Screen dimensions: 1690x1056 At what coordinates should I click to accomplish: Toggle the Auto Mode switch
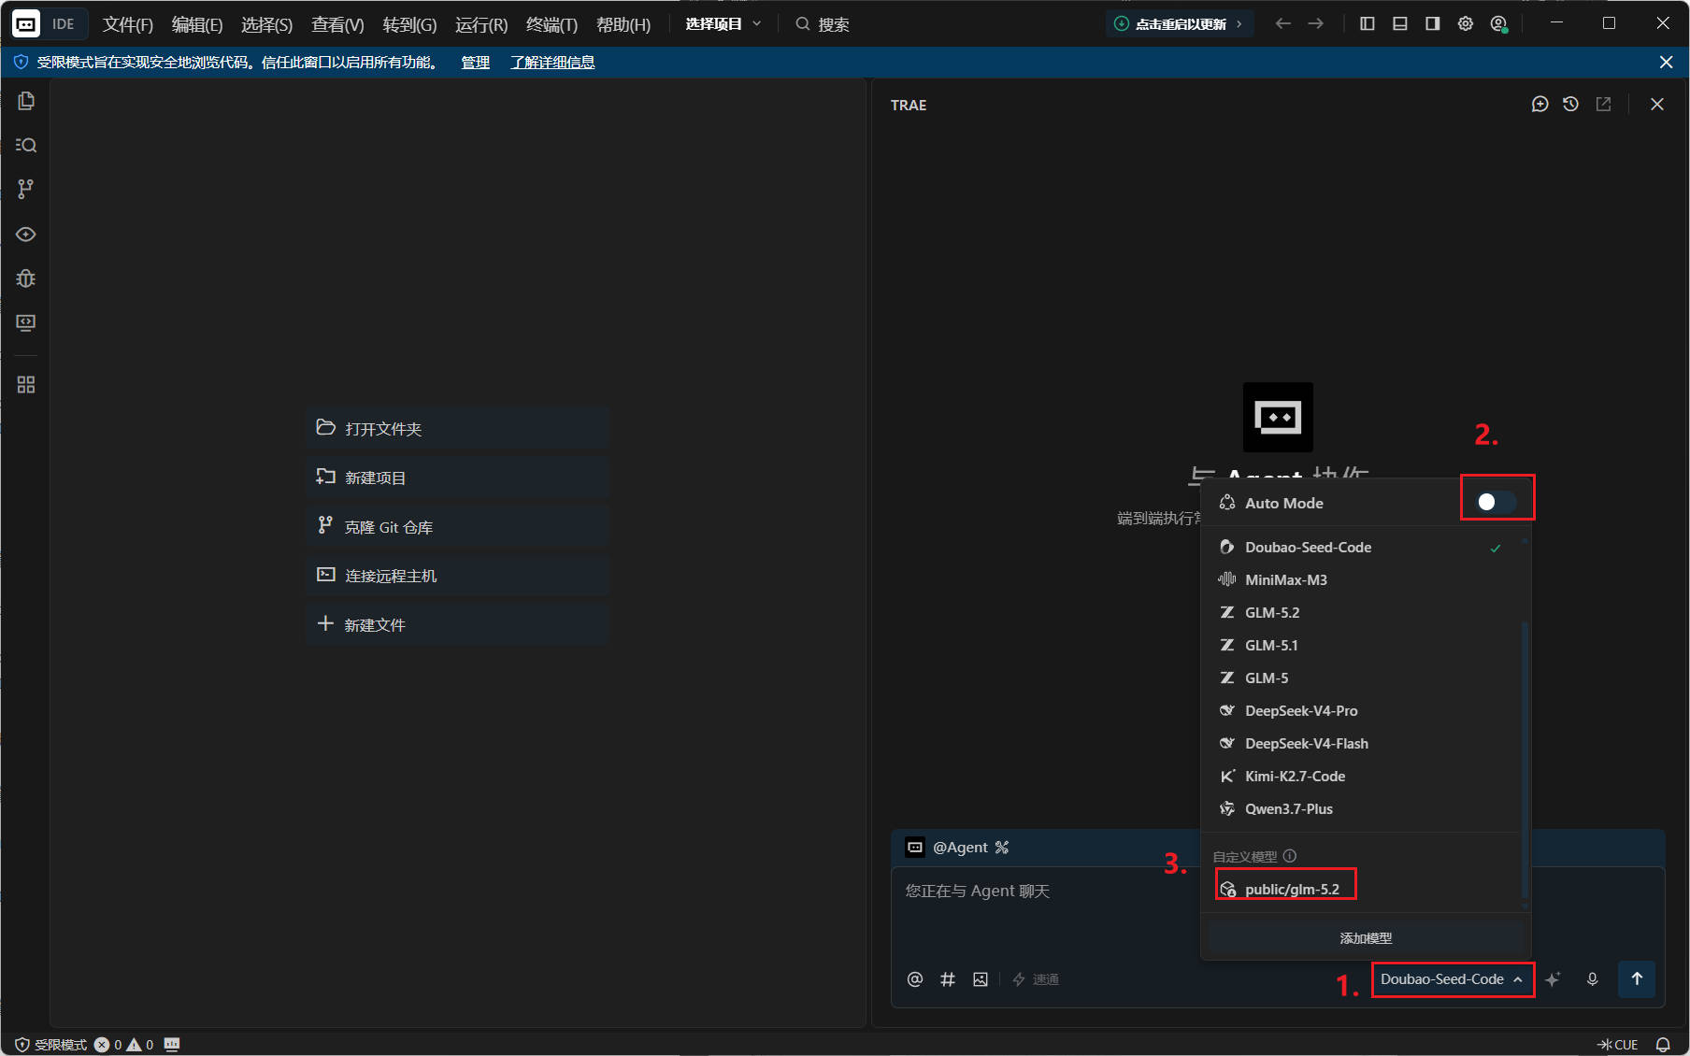[1496, 503]
